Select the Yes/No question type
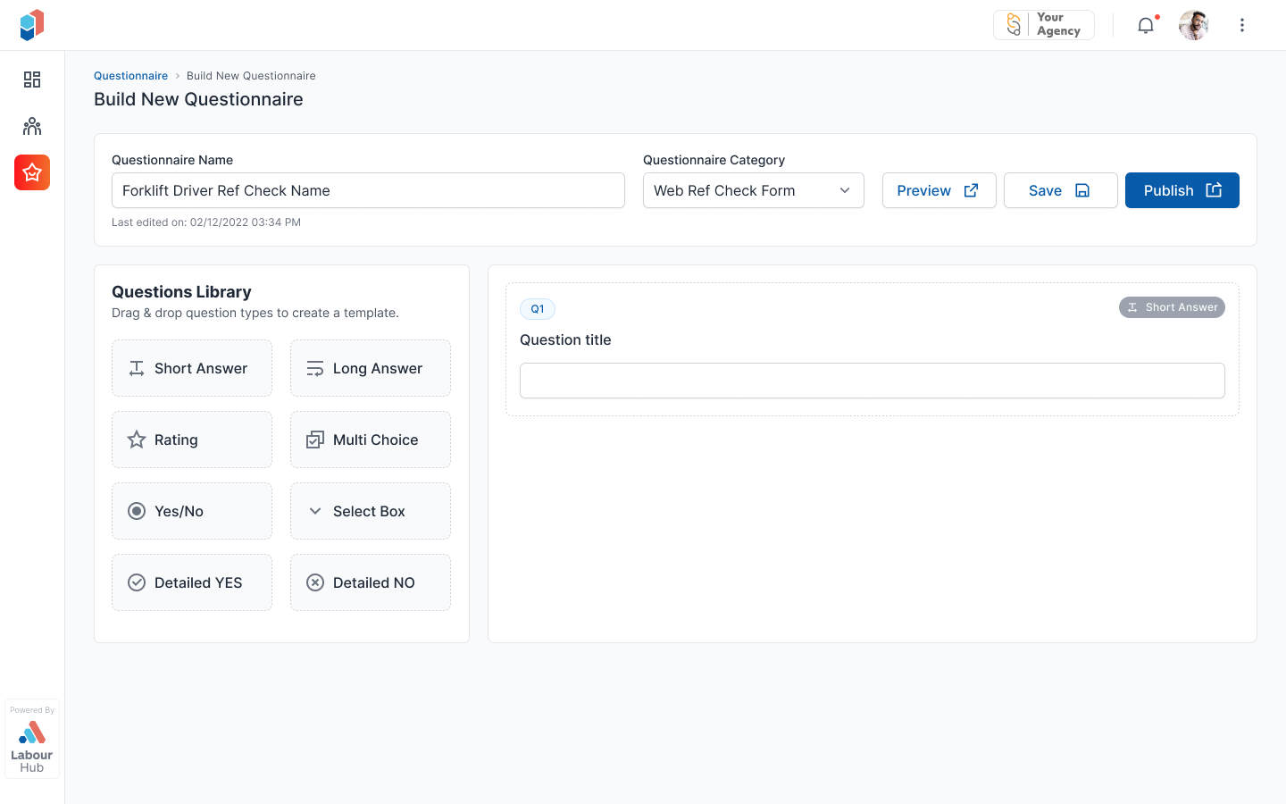The height and width of the screenshot is (804, 1286). [x=191, y=511]
